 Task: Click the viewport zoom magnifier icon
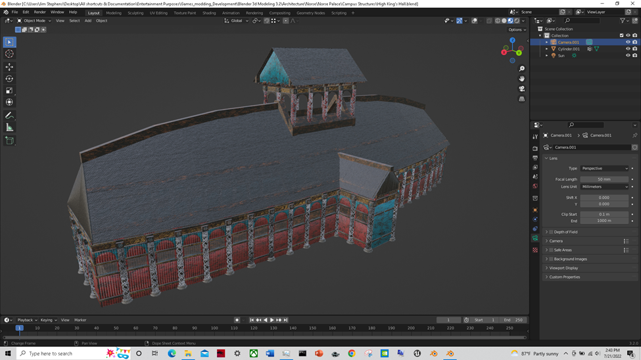tap(521, 69)
